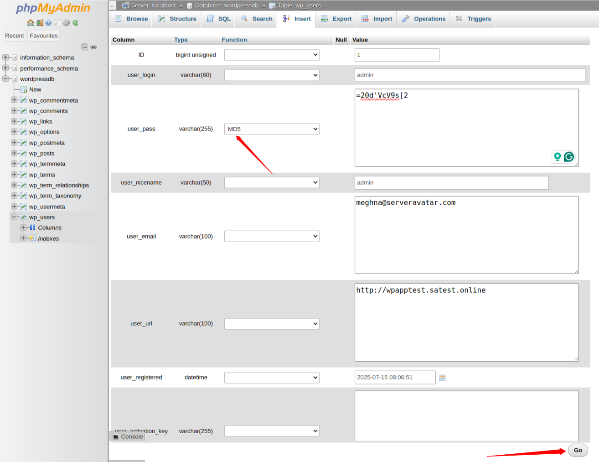Open the Function dropdown for user_email

[x=271, y=236]
